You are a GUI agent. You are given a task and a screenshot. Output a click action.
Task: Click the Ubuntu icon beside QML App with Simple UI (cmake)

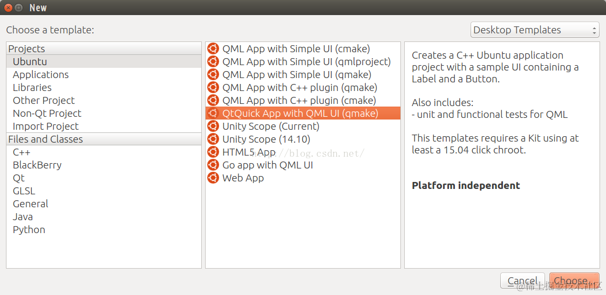pos(213,49)
